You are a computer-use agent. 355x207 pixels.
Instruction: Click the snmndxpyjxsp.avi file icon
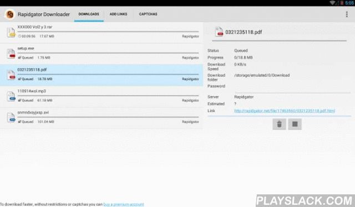point(11,117)
